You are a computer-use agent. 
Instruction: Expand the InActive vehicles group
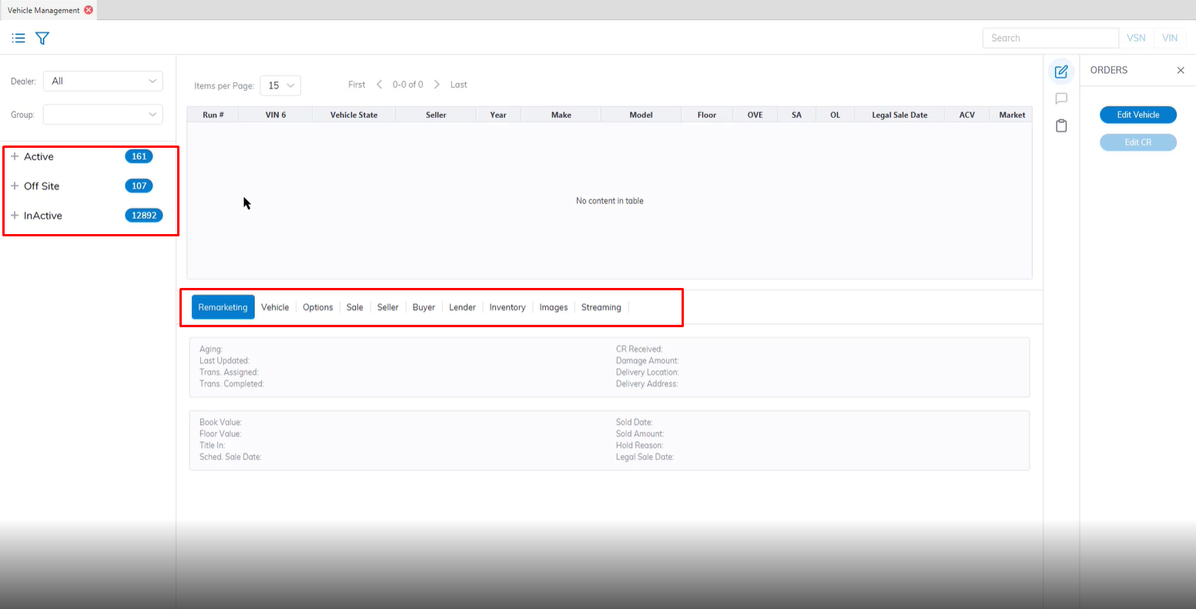15,216
